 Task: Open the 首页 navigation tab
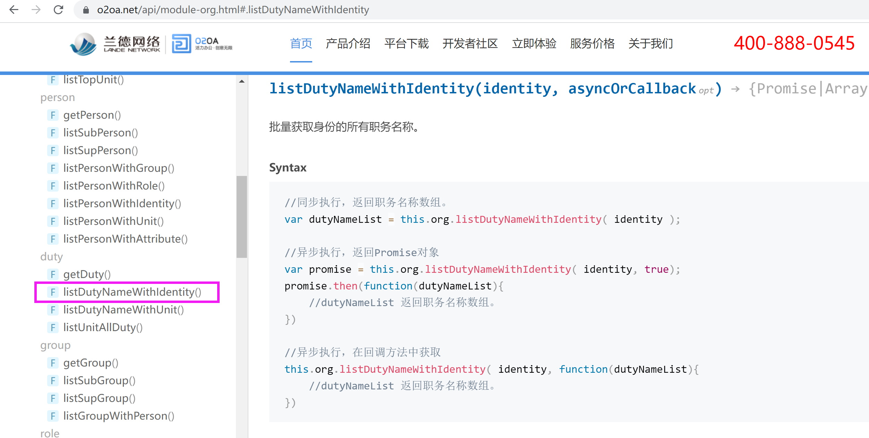coord(301,44)
